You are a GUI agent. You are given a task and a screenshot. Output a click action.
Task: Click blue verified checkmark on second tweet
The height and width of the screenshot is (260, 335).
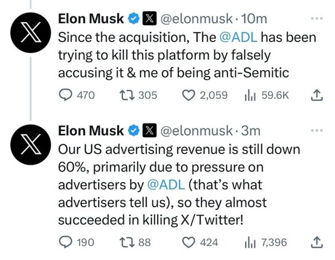[x=134, y=130]
